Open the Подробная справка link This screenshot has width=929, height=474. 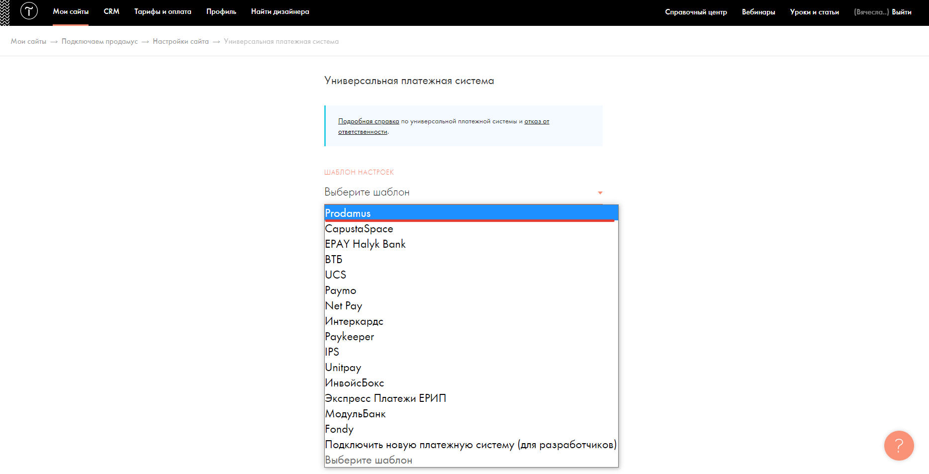tap(369, 121)
